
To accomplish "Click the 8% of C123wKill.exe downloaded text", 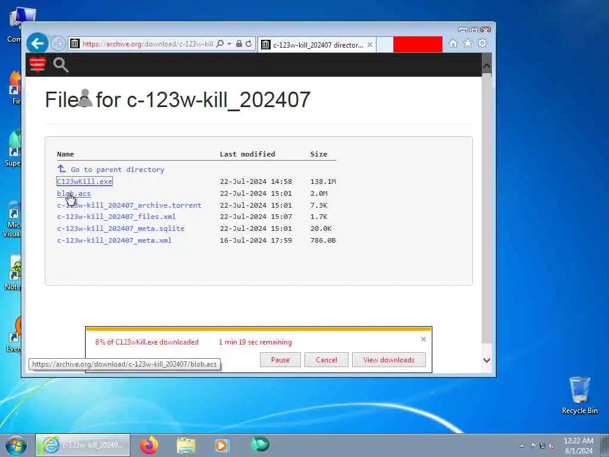I will (147, 342).
